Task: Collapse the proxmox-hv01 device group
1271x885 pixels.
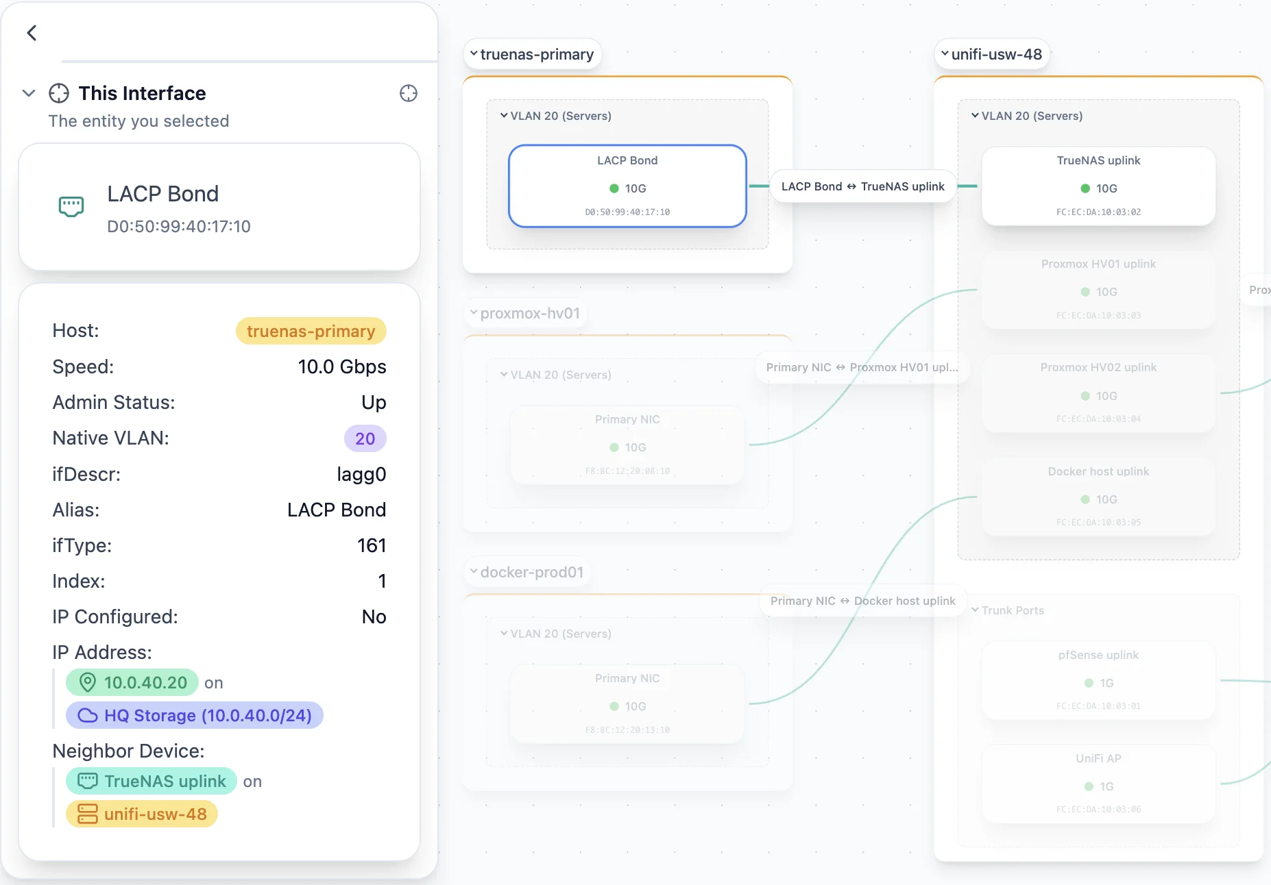Action: [474, 312]
